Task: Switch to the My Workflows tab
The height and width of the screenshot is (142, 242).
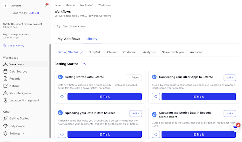Action: pyautogui.click(x=69, y=39)
